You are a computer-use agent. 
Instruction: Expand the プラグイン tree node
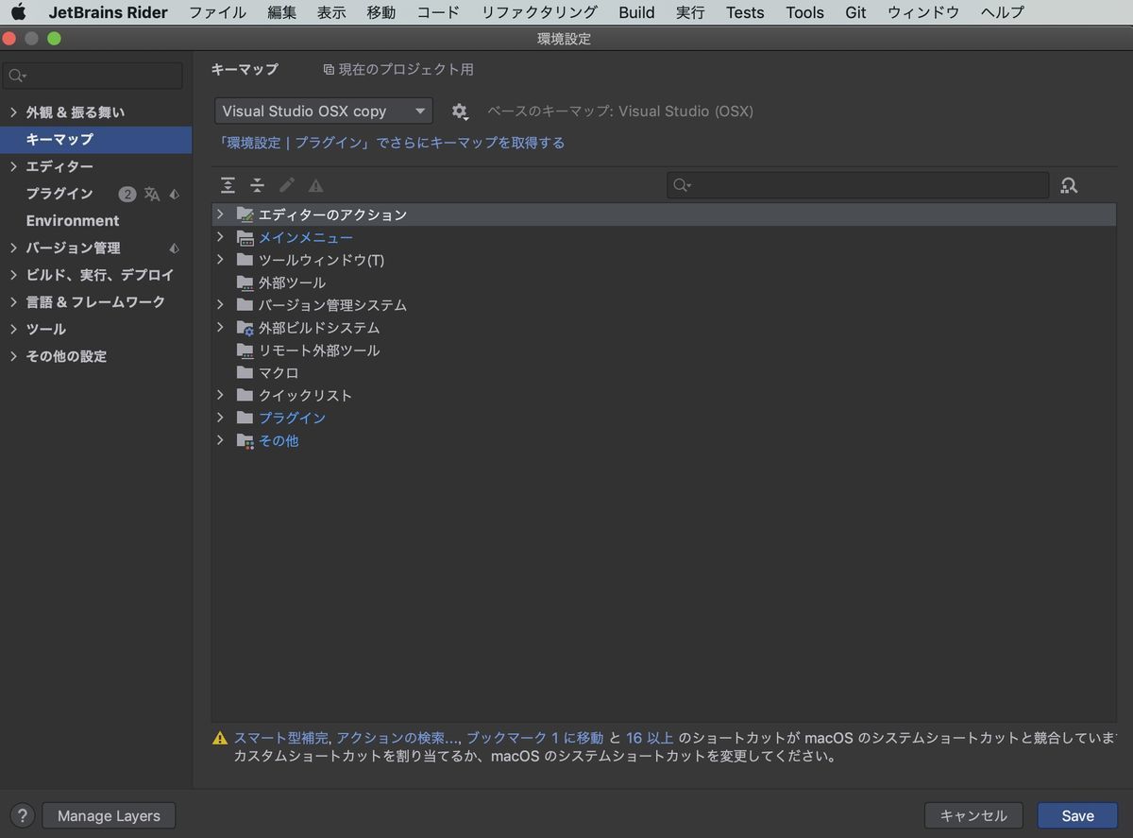click(x=220, y=418)
